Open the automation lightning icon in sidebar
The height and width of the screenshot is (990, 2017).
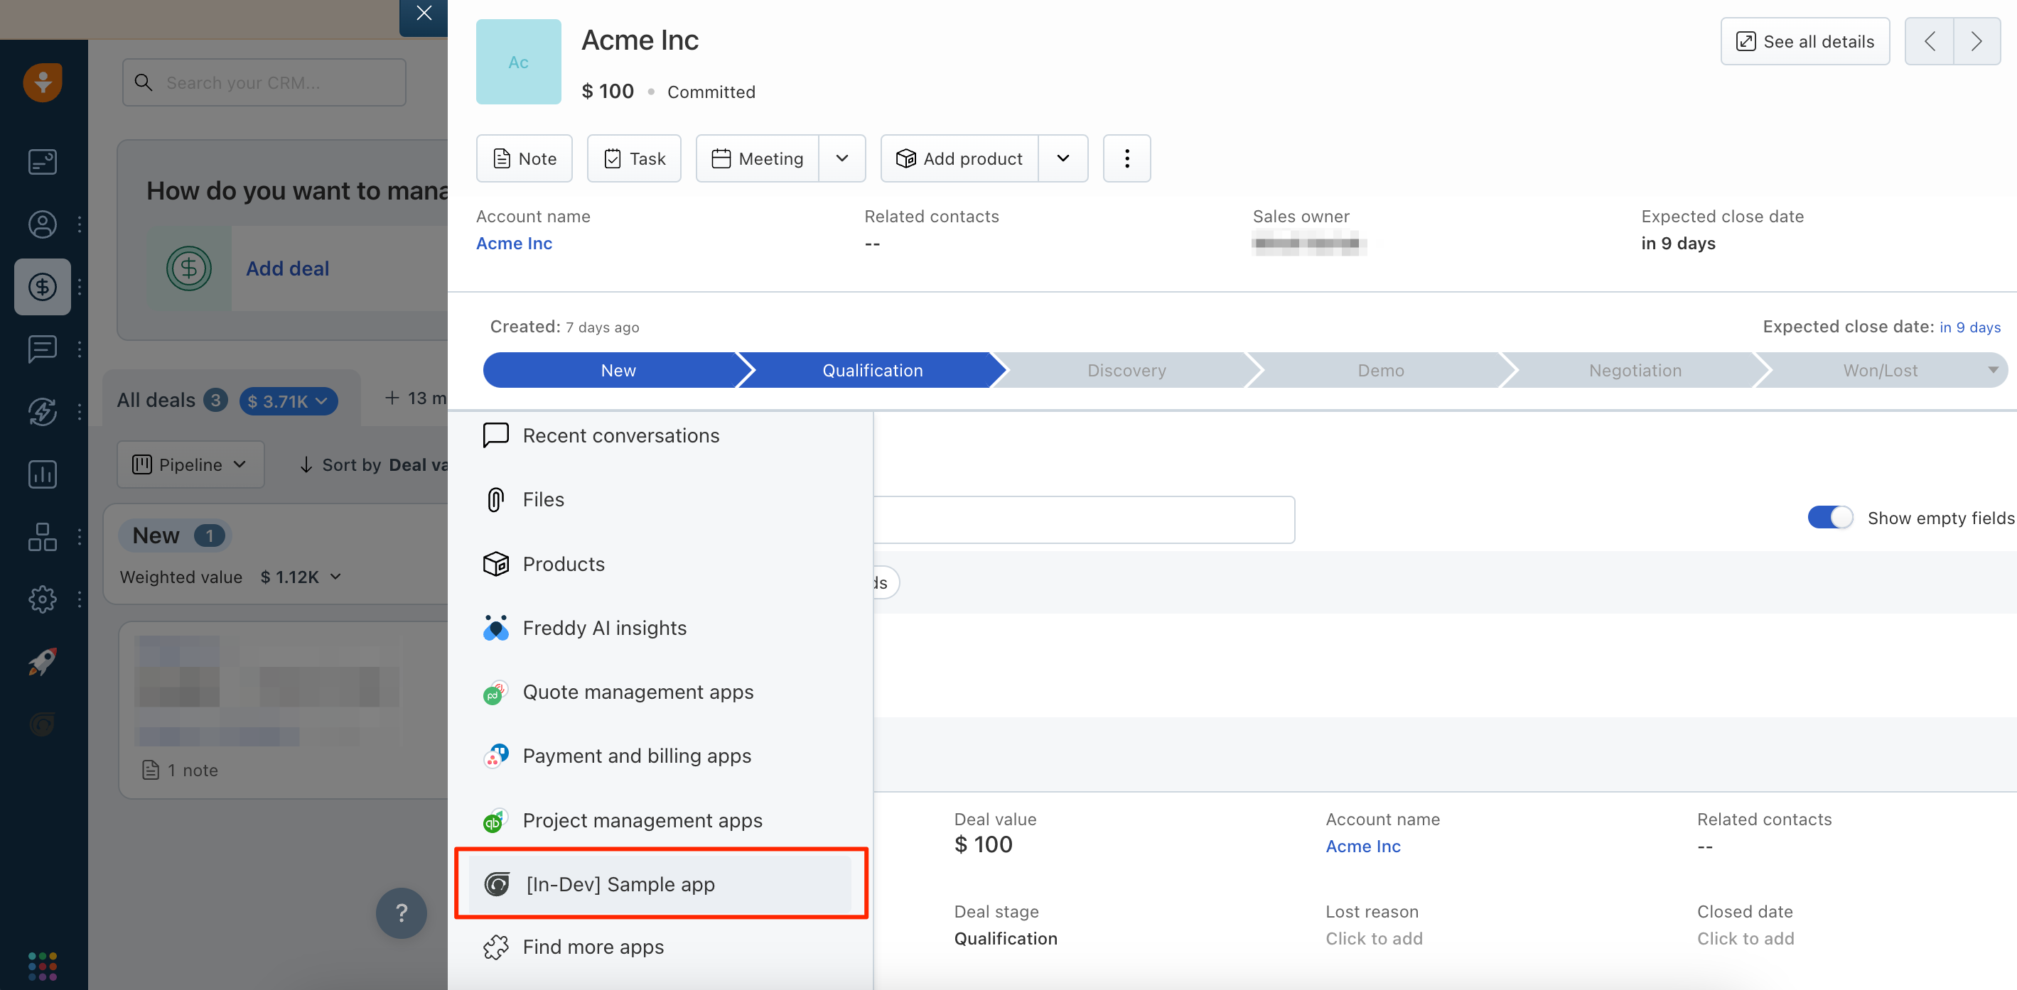click(42, 412)
